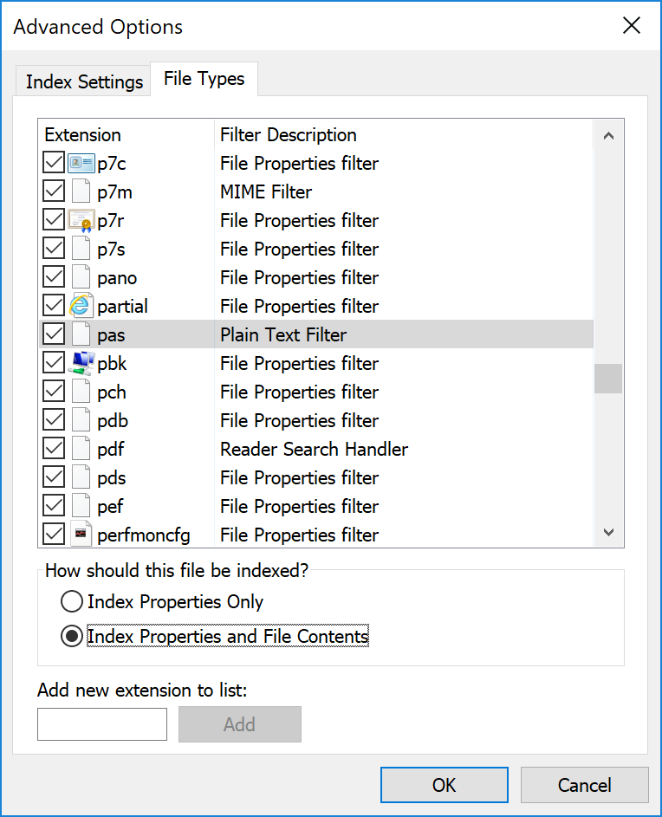Disable indexing for the pdf extension
This screenshot has height=817, width=662.
[x=53, y=448]
